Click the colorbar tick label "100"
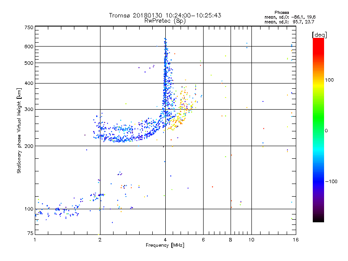 point(329,80)
